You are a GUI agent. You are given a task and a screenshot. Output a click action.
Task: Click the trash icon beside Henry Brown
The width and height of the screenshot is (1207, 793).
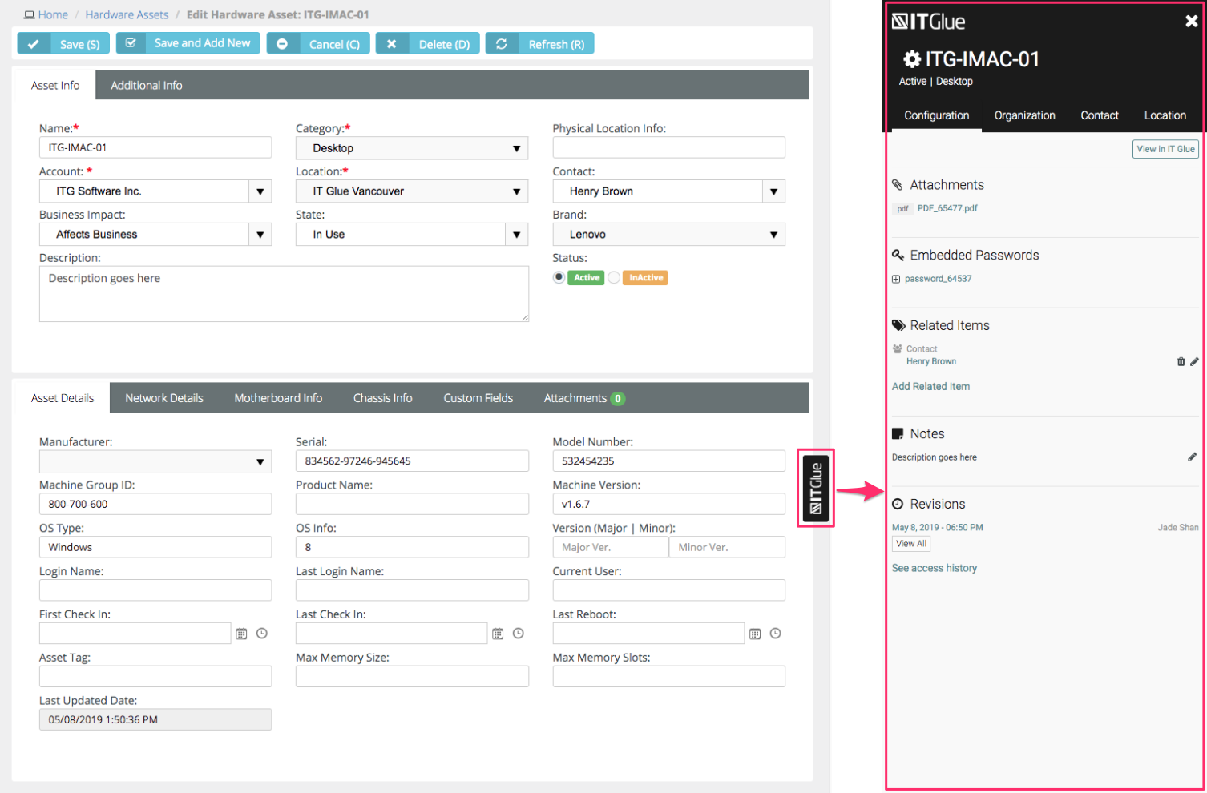1181,362
